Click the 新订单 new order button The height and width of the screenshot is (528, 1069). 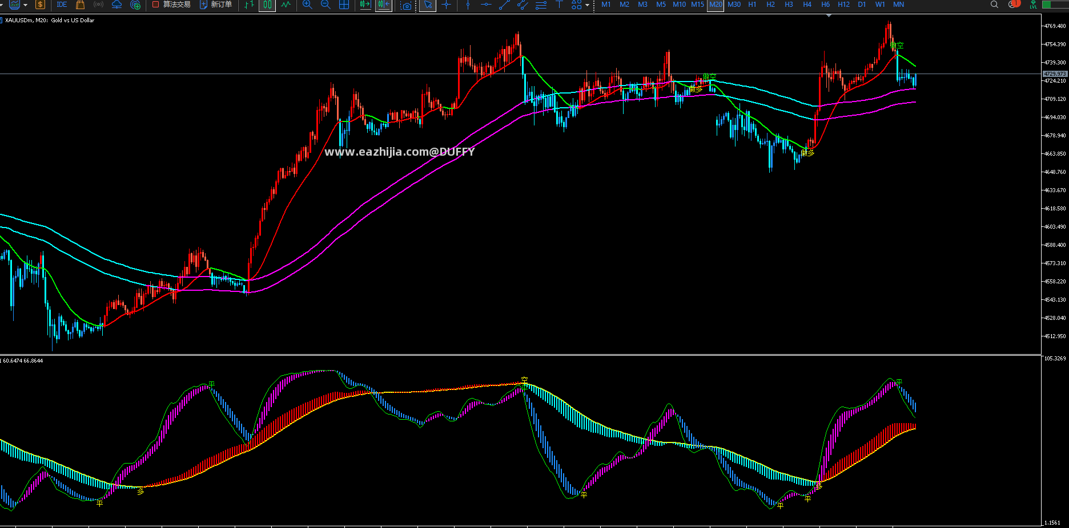216,5
